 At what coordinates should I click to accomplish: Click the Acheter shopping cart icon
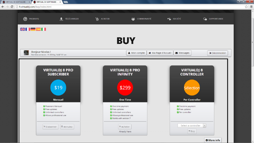(97, 19)
